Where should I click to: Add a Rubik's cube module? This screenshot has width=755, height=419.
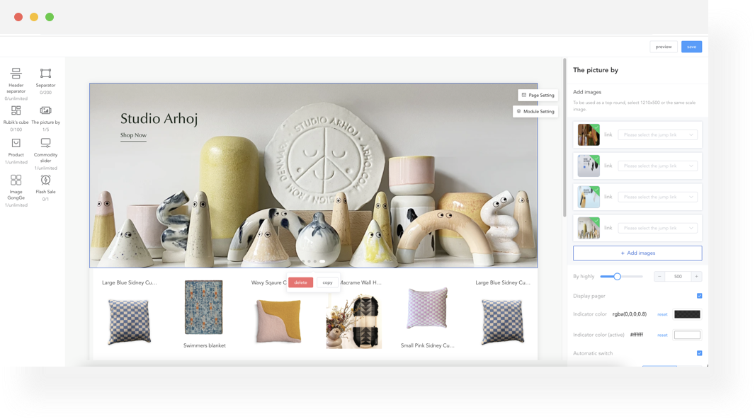click(x=16, y=110)
